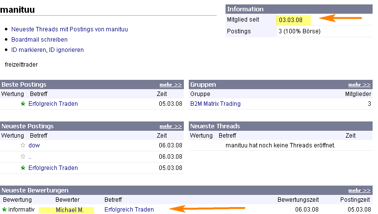Open Erfolgreich Traden under Neueste Postings
This screenshot has height=214, width=378.
pyautogui.click(x=53, y=168)
